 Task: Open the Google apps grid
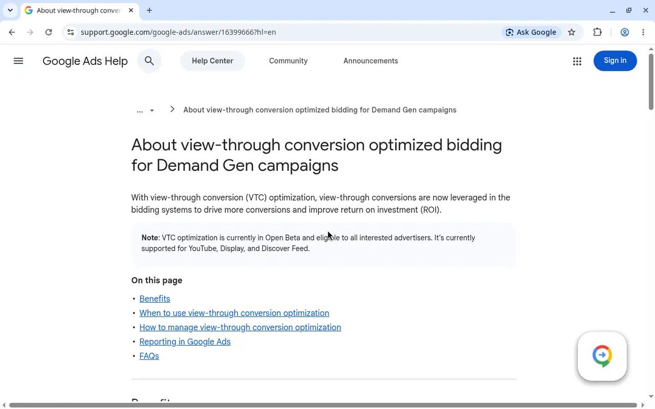(x=577, y=61)
